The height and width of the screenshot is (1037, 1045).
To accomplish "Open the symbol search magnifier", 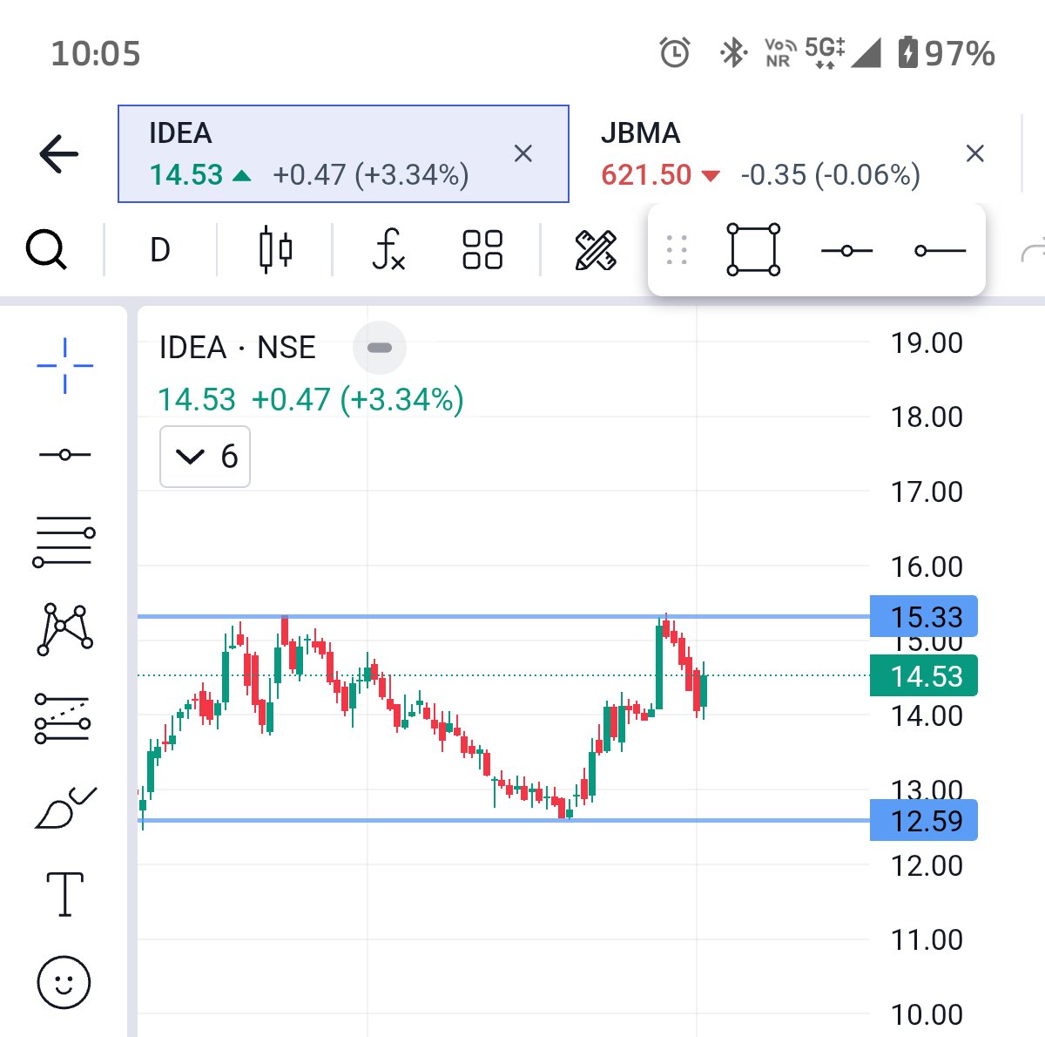I will click(46, 250).
